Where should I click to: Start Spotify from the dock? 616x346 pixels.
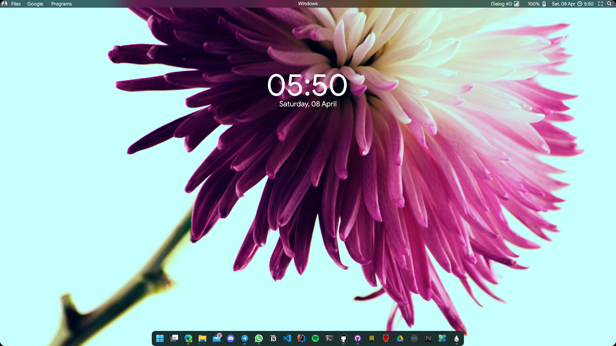pos(315,338)
